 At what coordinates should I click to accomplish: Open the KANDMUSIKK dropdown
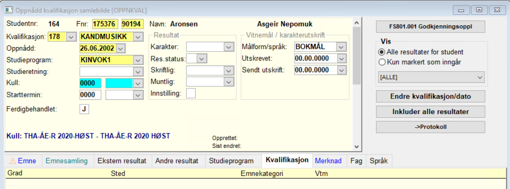click(138, 37)
